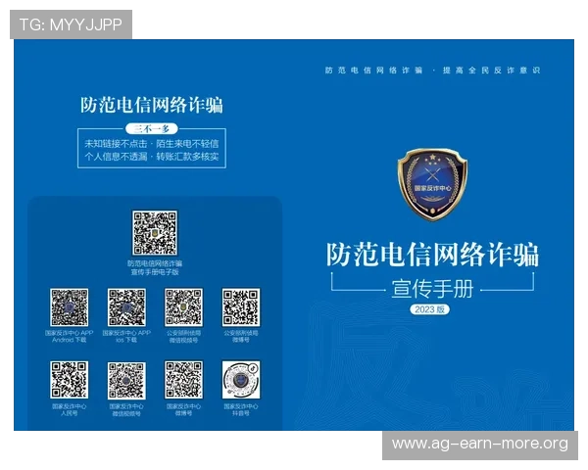The image size is (588, 470).
Task: Click the 国家反诈中心 微信视频号 QR code
Action: 126,381
